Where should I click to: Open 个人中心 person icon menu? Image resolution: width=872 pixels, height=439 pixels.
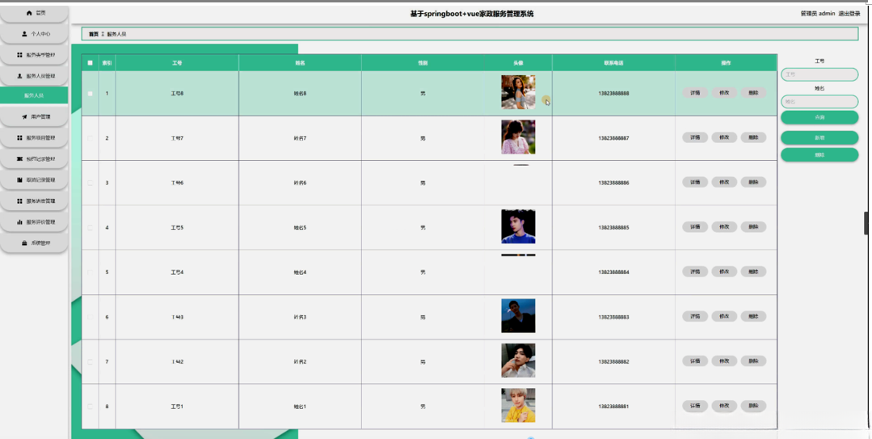pos(35,34)
